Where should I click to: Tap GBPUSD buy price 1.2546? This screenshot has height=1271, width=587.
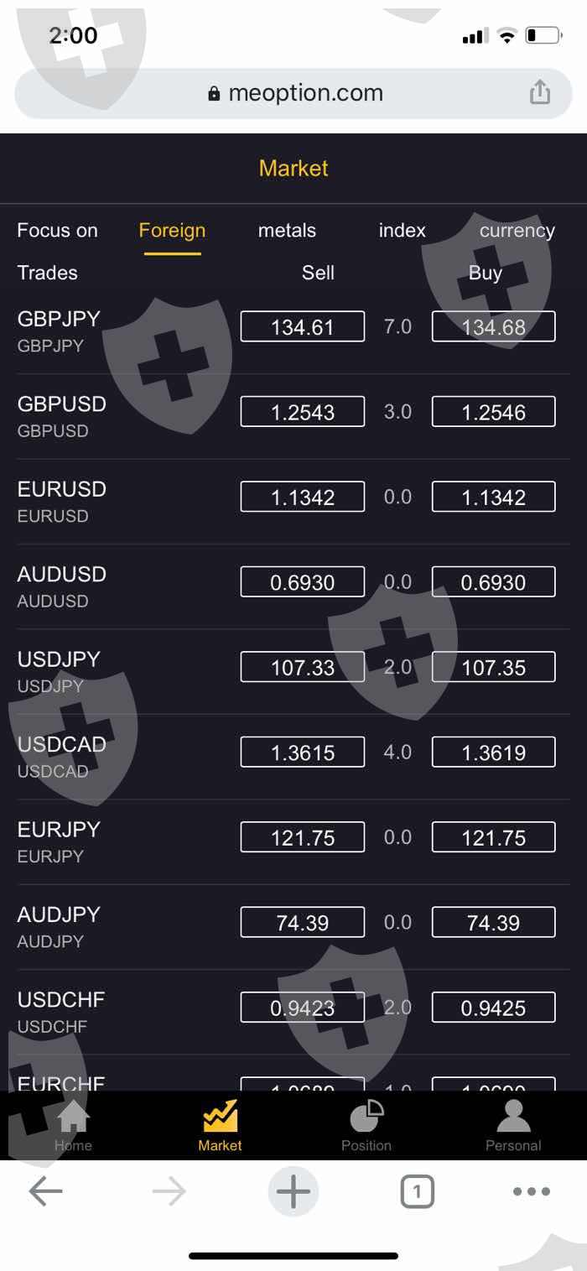(493, 412)
